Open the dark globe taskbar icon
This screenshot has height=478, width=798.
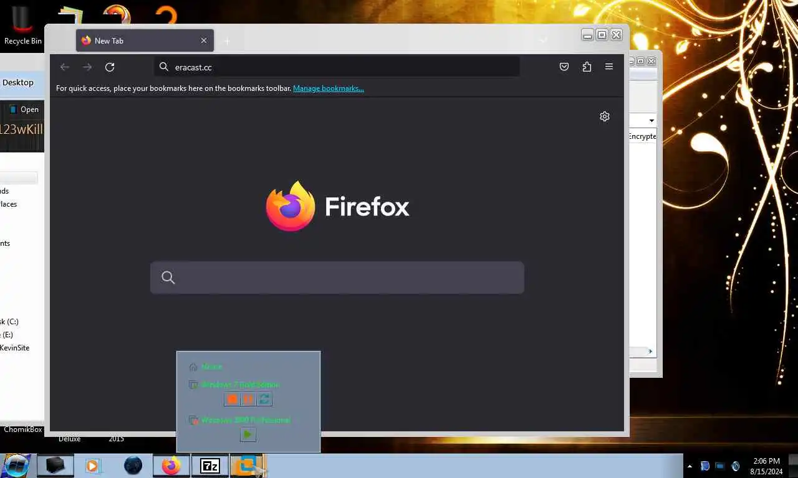tap(133, 466)
